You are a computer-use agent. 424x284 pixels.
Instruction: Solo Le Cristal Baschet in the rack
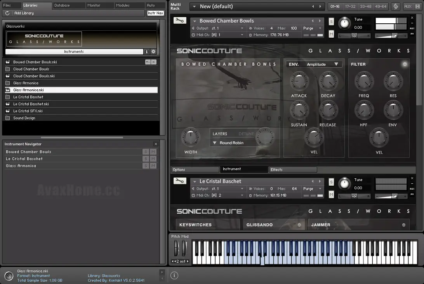[x=331, y=182]
